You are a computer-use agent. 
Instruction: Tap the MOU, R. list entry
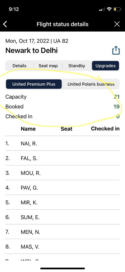point(62,173)
